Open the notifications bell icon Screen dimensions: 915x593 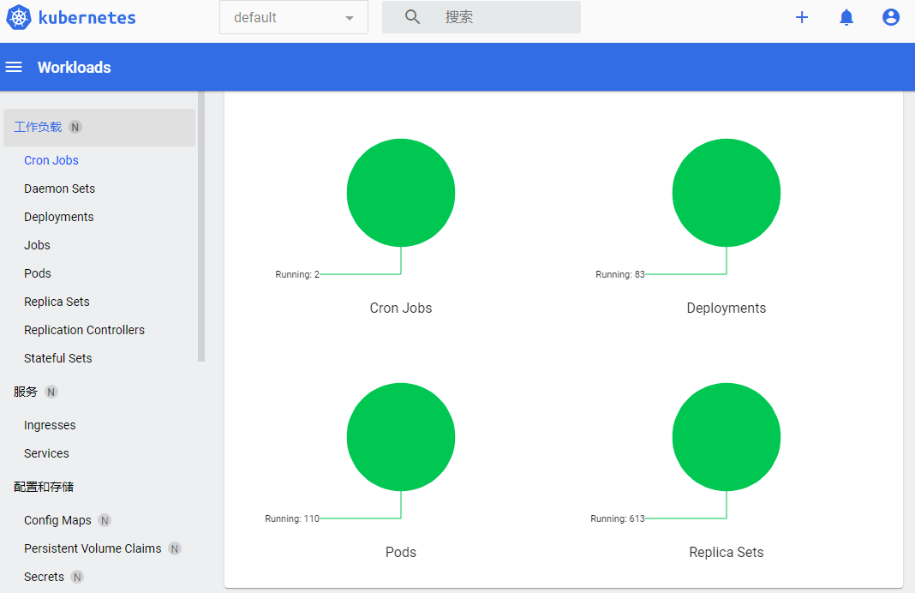(x=846, y=17)
